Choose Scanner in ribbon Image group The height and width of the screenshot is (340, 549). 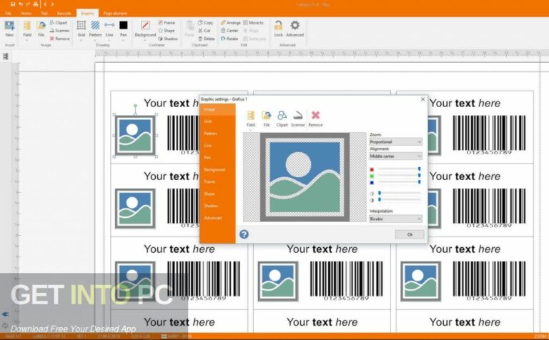(x=59, y=31)
